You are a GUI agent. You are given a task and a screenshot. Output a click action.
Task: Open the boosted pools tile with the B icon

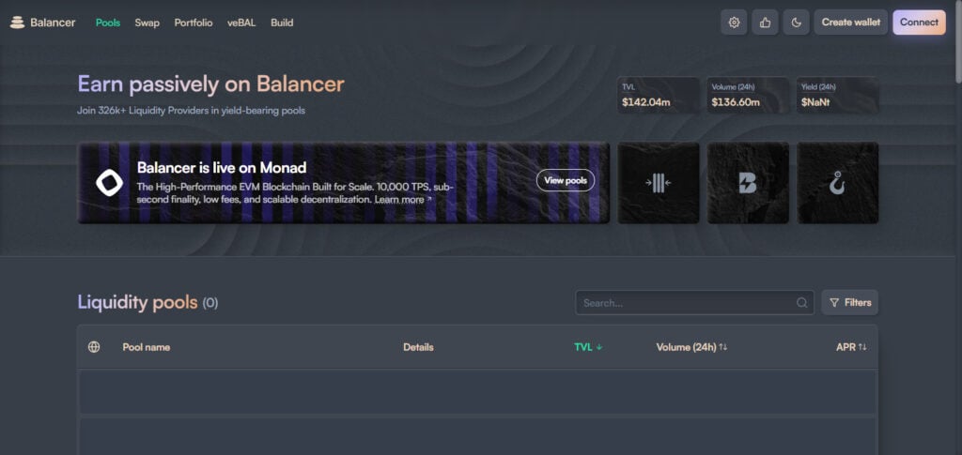pyautogui.click(x=748, y=183)
